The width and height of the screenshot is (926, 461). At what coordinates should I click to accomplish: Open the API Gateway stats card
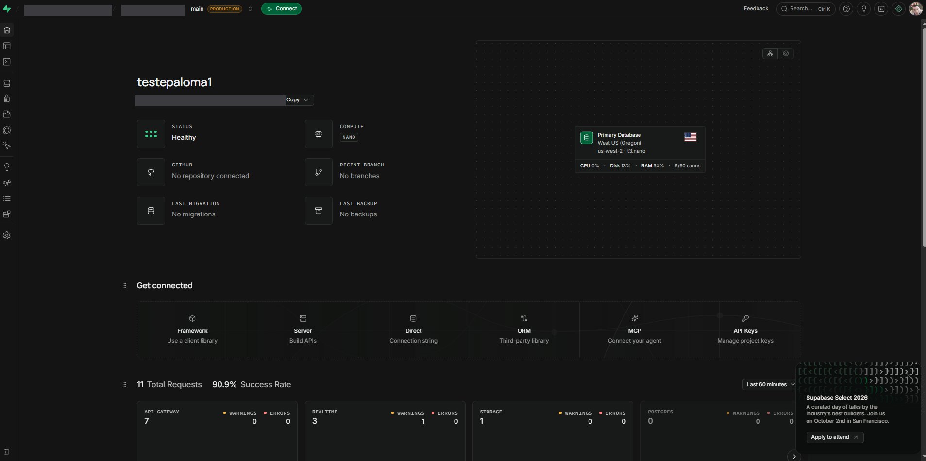[x=217, y=431]
